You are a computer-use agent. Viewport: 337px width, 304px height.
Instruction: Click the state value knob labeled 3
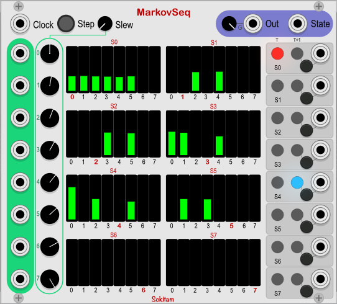[x=50, y=150]
